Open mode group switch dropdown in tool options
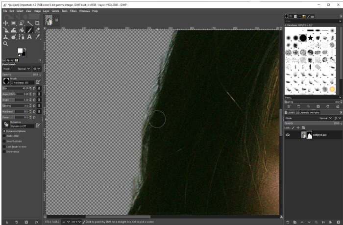 tap(37, 69)
